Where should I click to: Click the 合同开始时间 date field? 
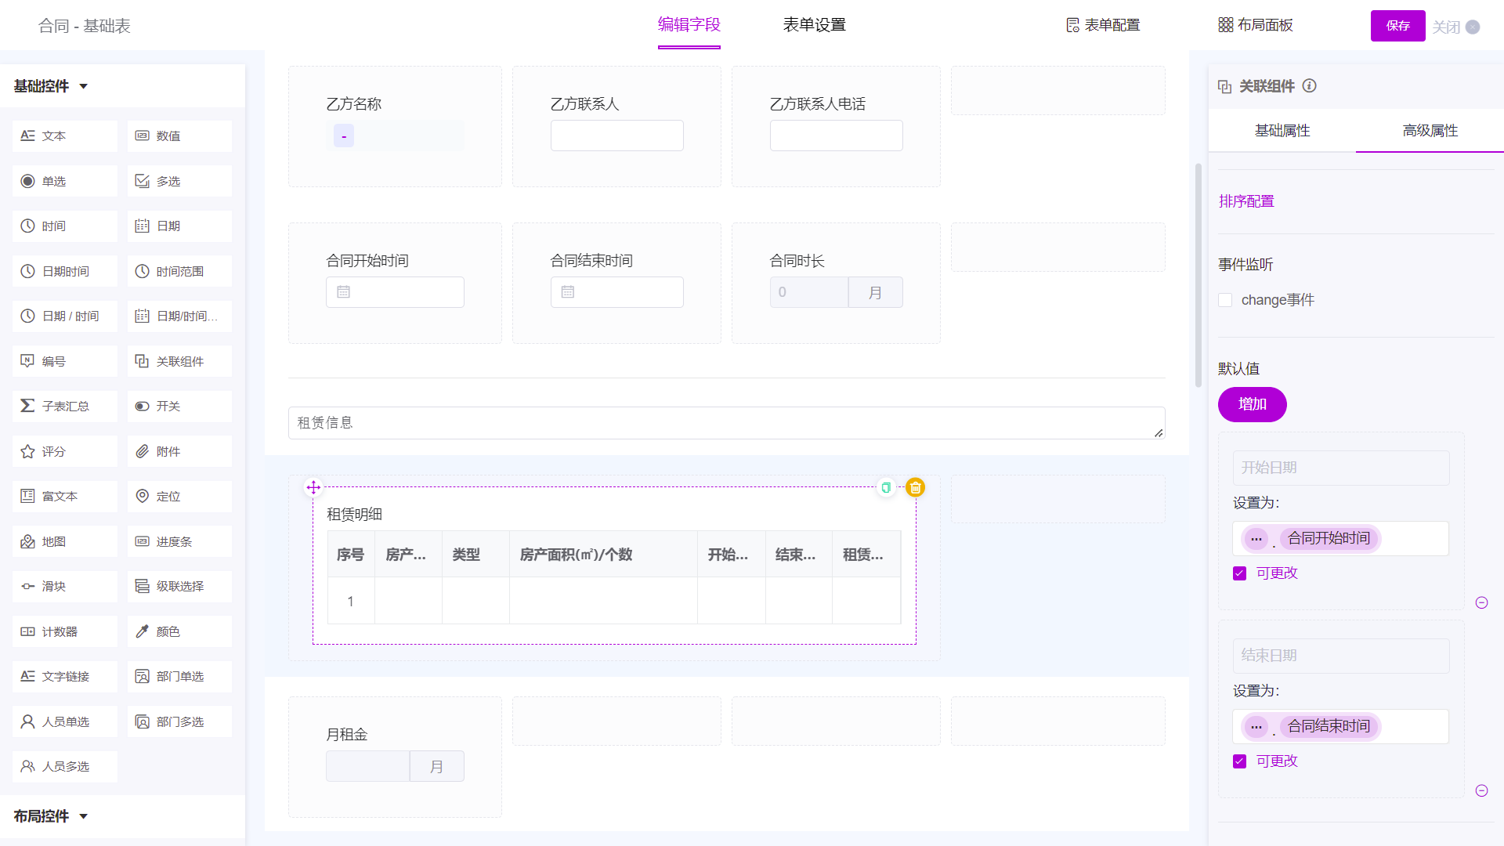click(x=395, y=292)
